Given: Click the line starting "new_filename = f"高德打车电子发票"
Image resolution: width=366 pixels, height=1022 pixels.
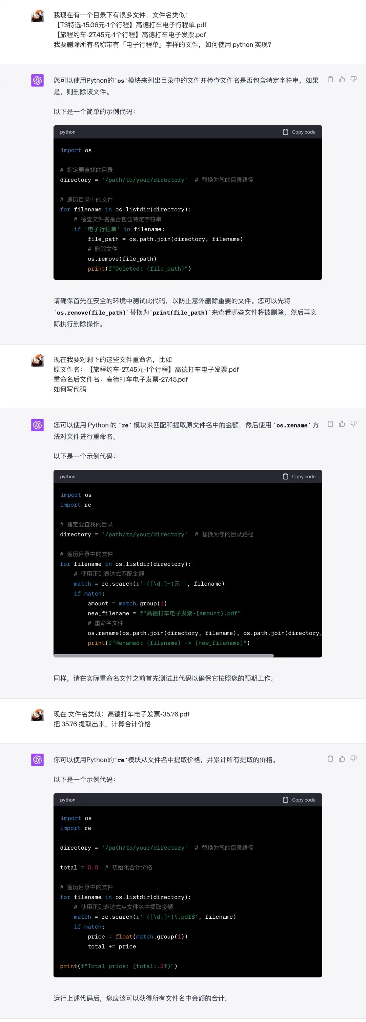Looking at the screenshot, I should click(x=164, y=613).
